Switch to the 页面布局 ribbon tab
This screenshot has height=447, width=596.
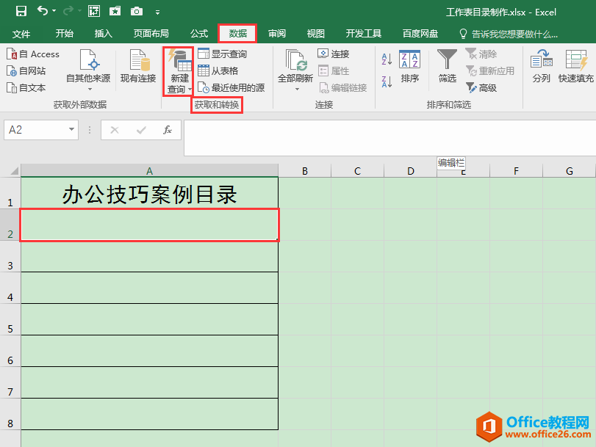151,34
